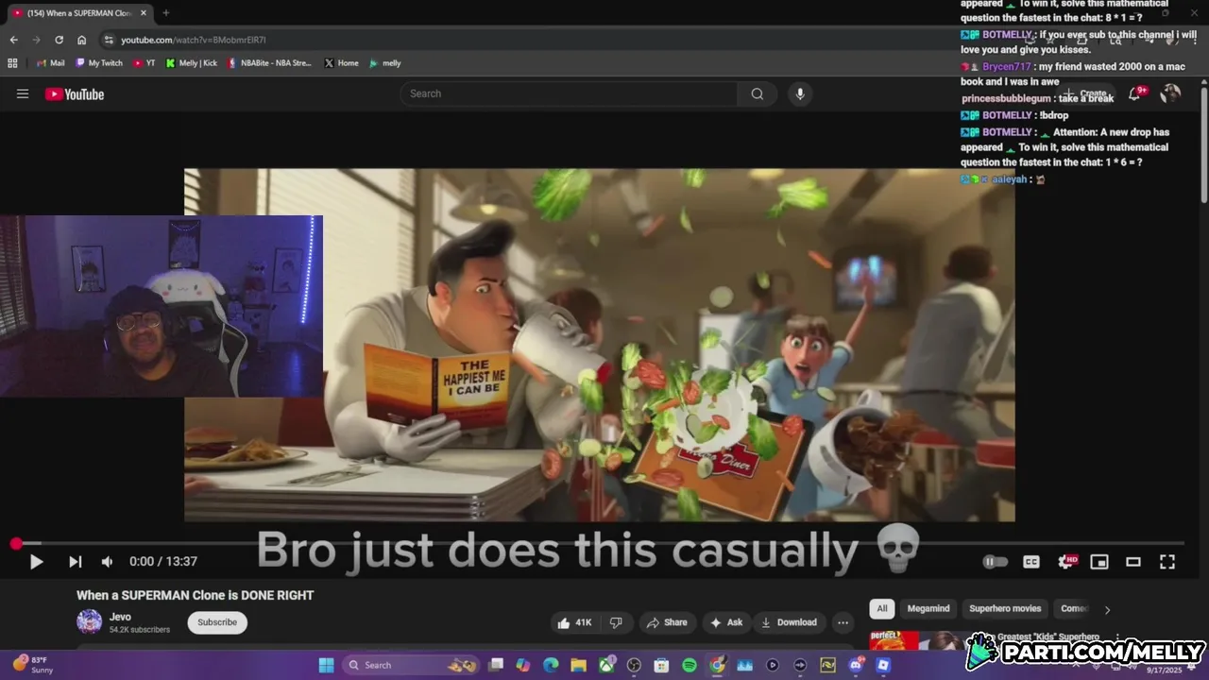Click in the YouTube search field
The width and height of the screenshot is (1209, 680).
[569, 93]
